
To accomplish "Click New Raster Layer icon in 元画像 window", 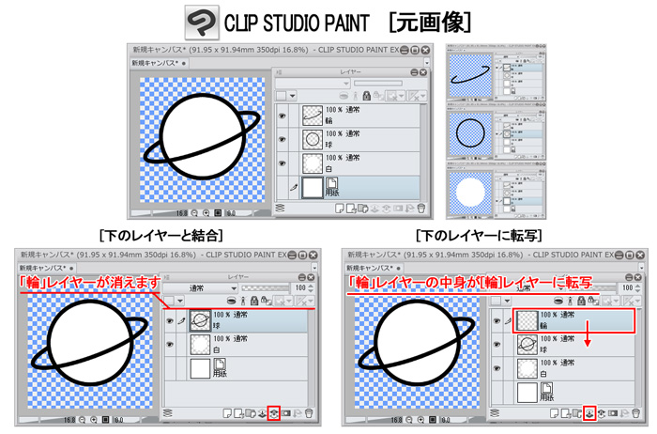I will (340, 209).
